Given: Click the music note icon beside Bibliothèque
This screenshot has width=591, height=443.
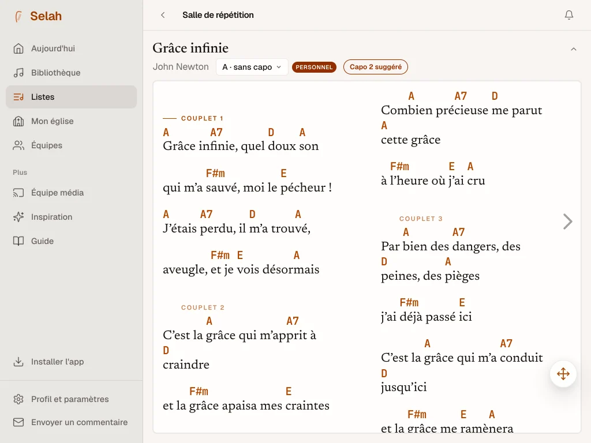Looking at the screenshot, I should (x=18, y=73).
